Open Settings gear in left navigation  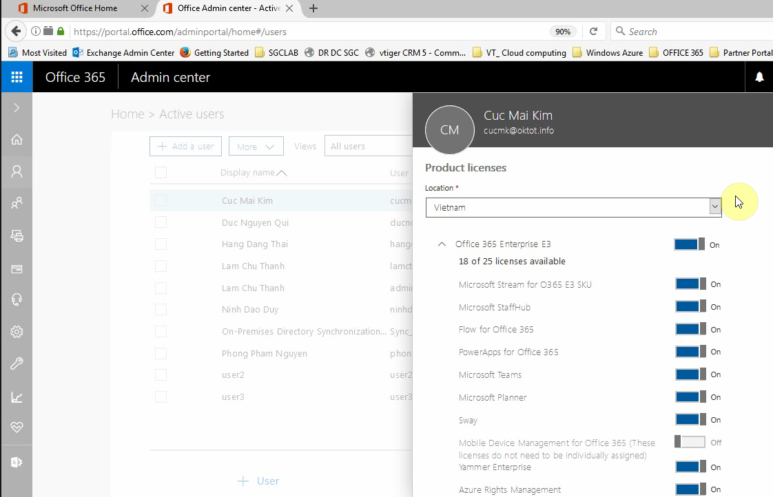(x=17, y=332)
